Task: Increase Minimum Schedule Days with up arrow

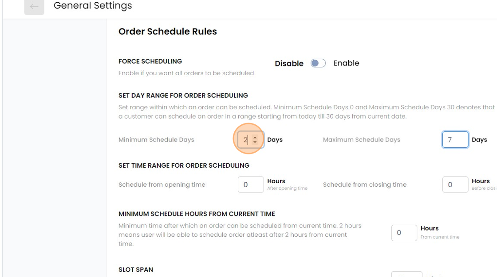Action: (x=255, y=137)
